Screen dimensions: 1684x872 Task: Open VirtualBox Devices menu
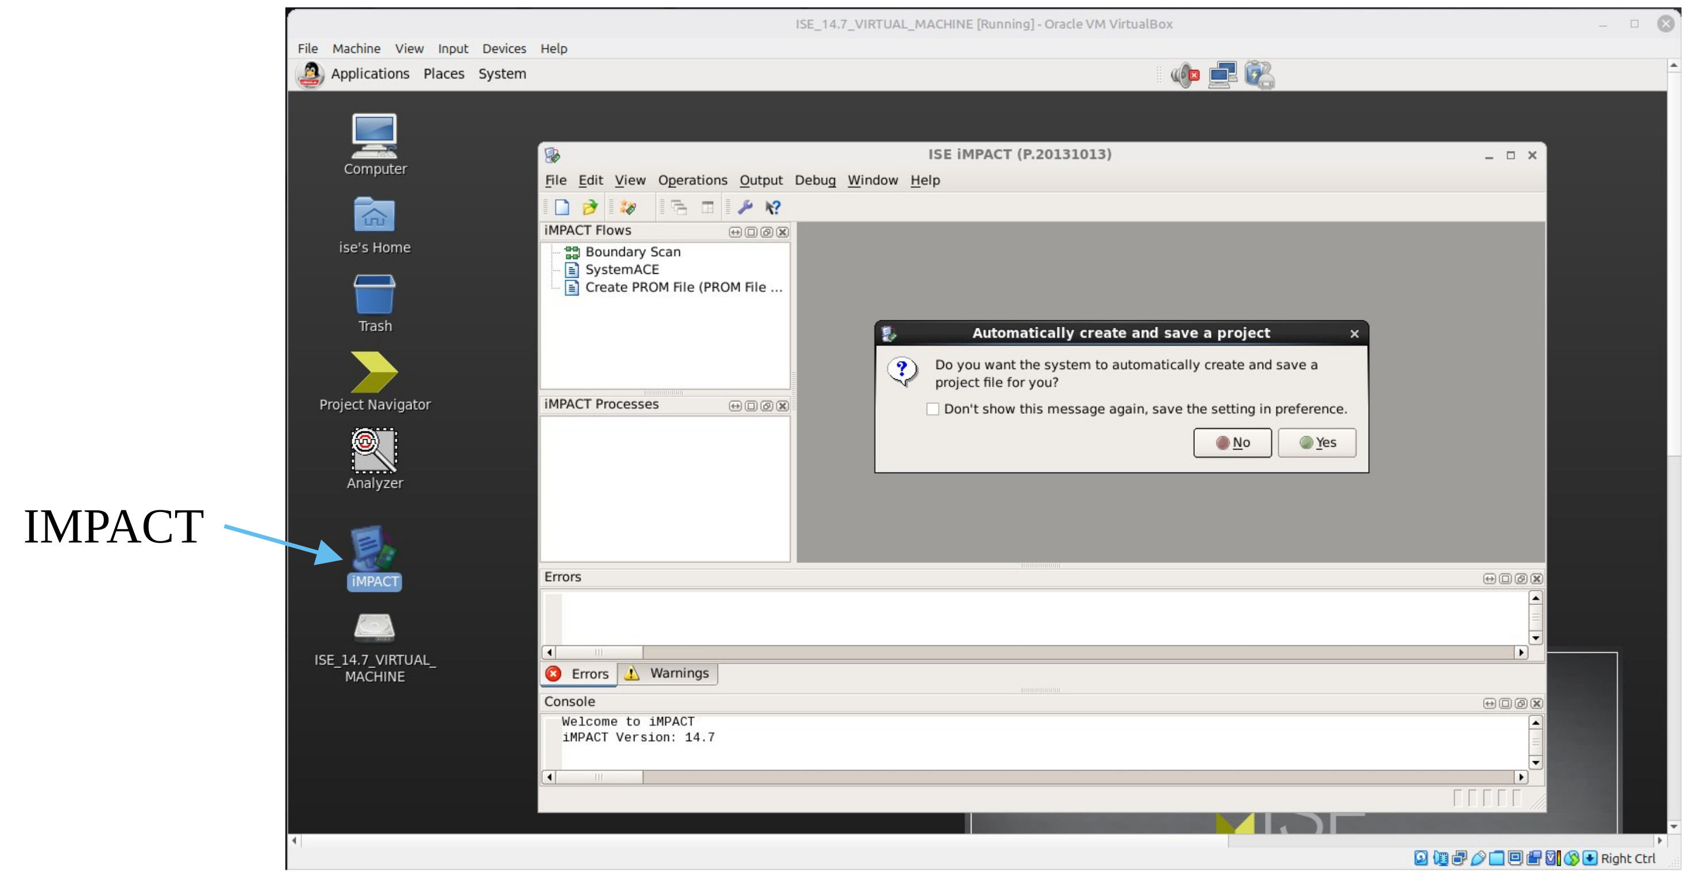coord(504,48)
